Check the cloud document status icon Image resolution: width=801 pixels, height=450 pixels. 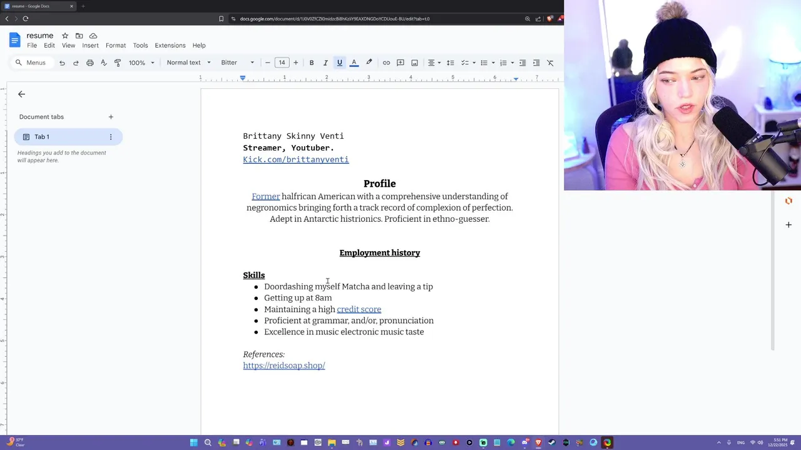click(93, 36)
